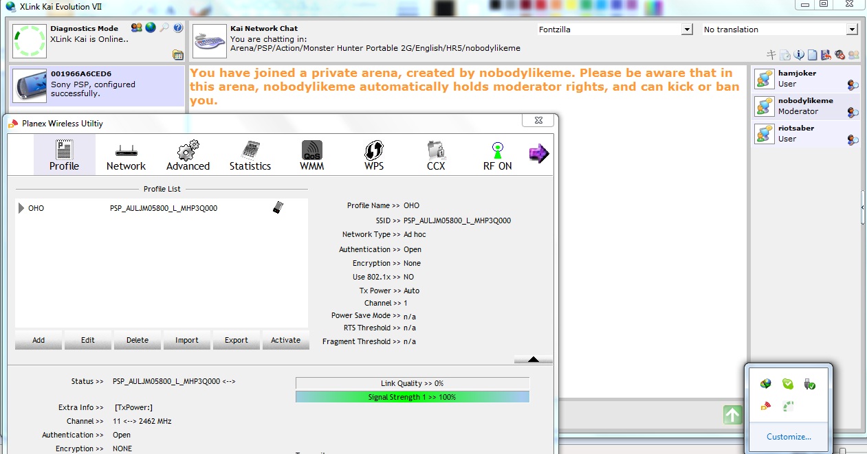Viewport: 867px width, 454px height.
Task: Select moderator nobodylikeme in the user list
Action: (806, 106)
